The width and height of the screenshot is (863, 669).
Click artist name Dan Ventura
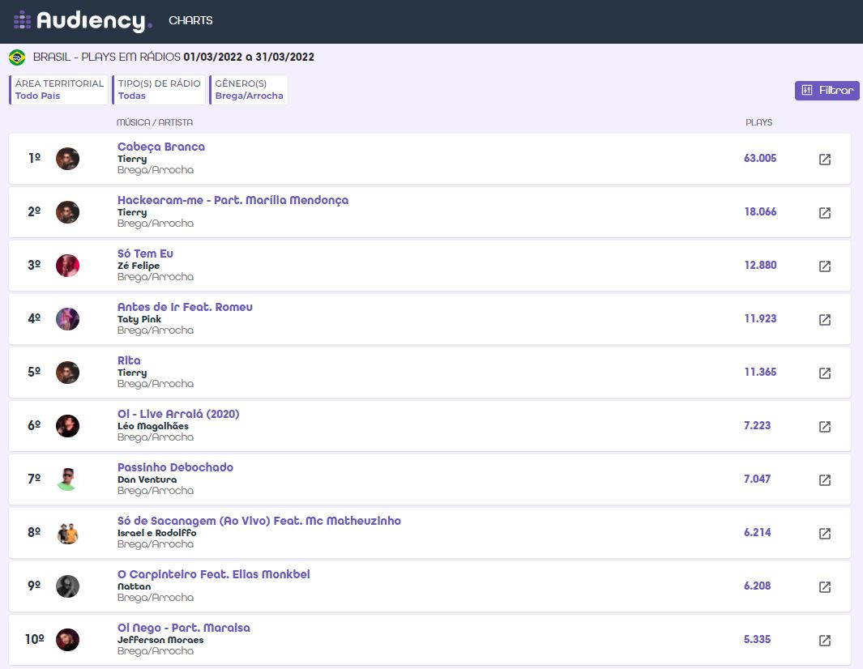coord(147,479)
